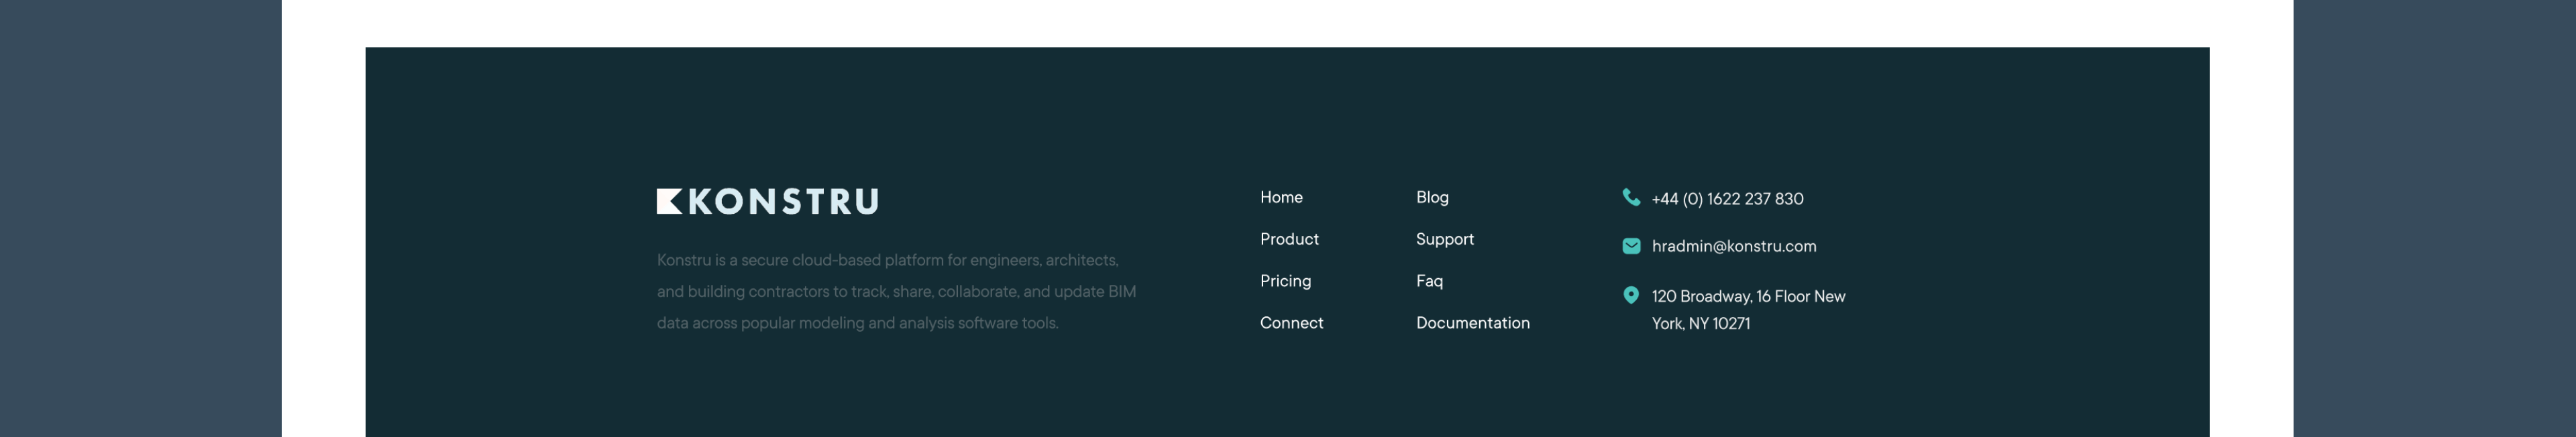Click the email envelope icon

coord(1630,246)
